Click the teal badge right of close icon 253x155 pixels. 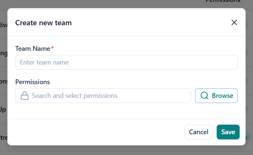(246, 25)
